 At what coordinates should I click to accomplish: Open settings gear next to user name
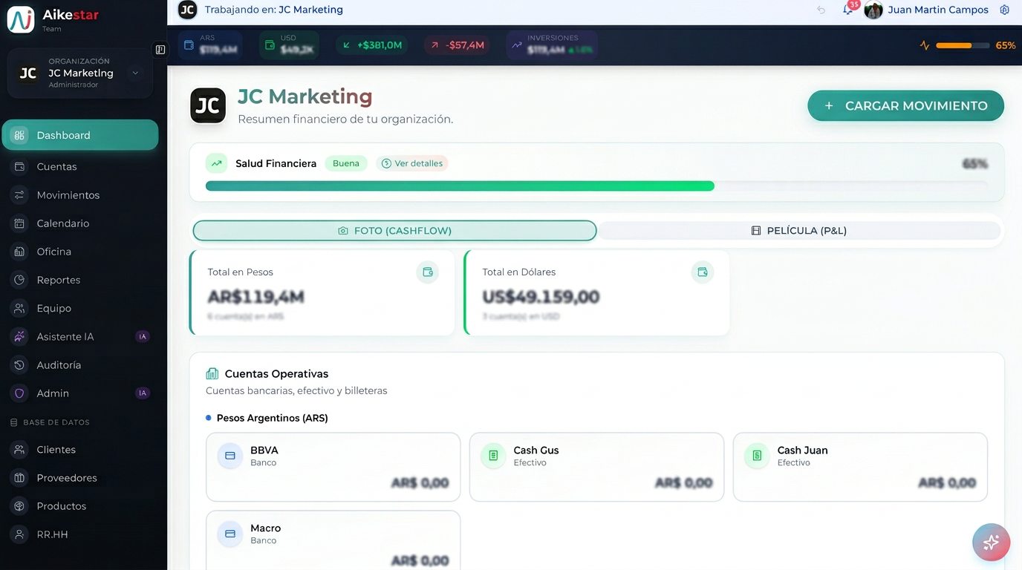[1004, 10]
